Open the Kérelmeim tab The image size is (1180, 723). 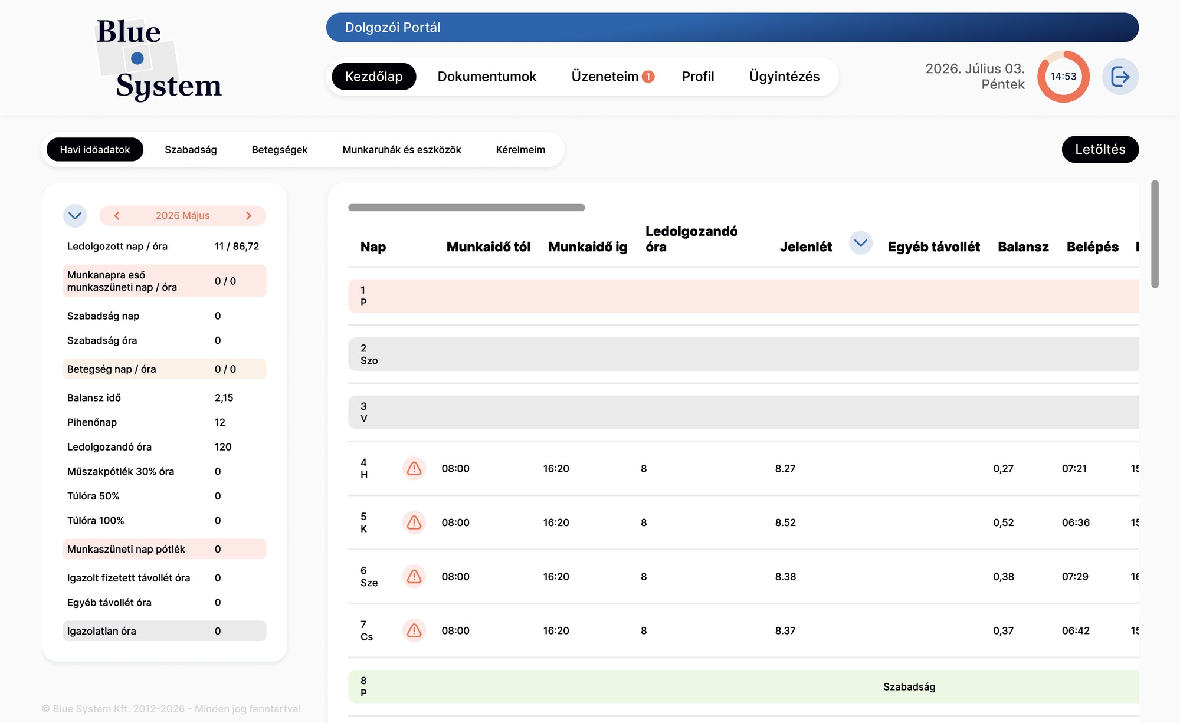coord(520,150)
